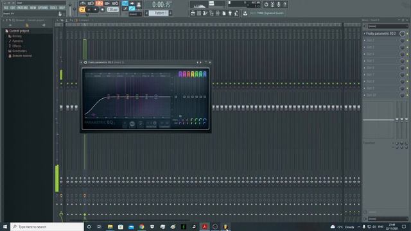Screen dimensions: 411x231
Task: Open Generators folder in browser
Action: coord(19,51)
